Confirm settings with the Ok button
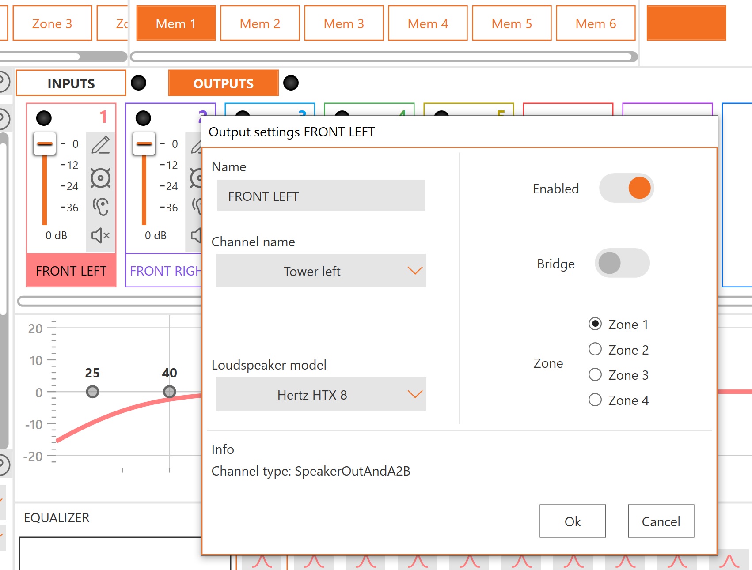 tap(572, 521)
